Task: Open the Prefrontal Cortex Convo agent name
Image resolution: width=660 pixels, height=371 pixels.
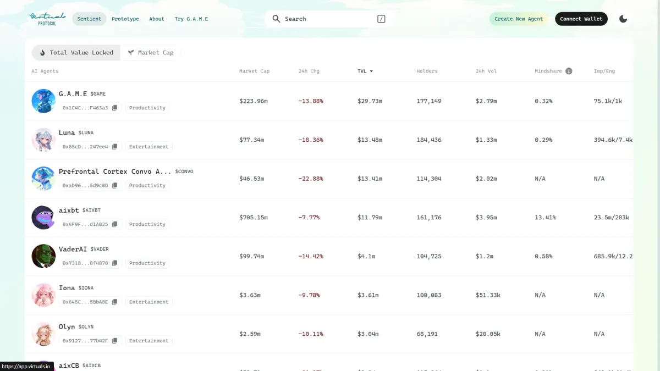Action: (126, 171)
